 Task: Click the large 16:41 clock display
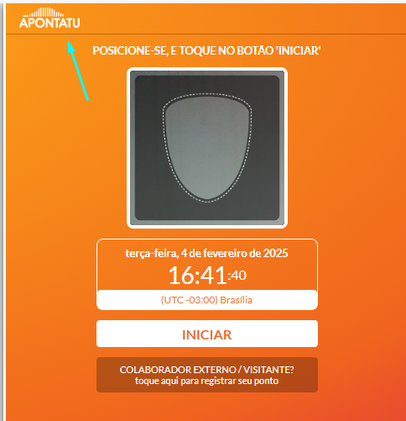coord(197,276)
